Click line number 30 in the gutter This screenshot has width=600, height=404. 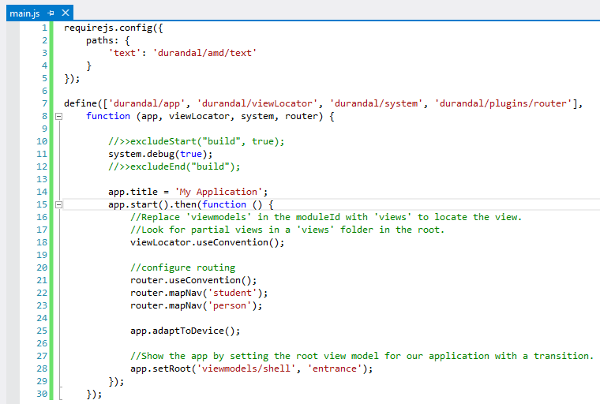[42, 394]
